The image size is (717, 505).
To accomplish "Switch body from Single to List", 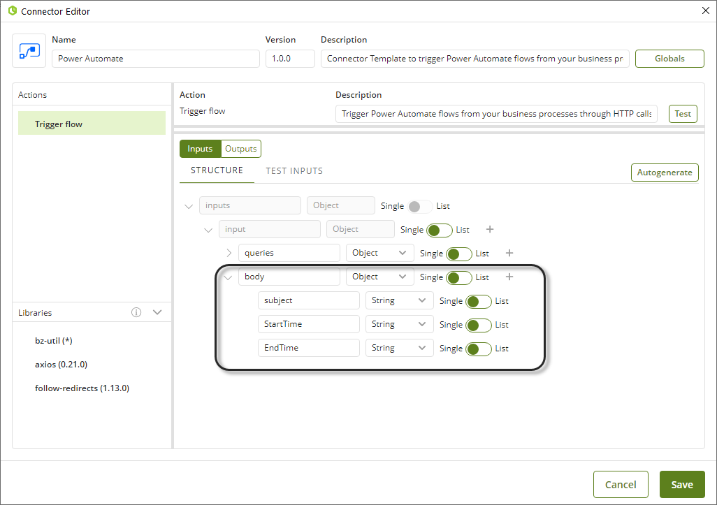I will [x=459, y=278].
